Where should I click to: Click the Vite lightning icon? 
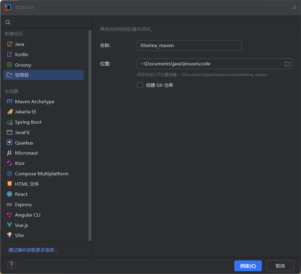click(x=9, y=235)
